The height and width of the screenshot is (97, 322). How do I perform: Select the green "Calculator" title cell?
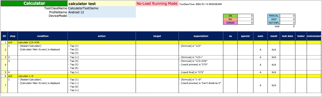coord(34,4)
